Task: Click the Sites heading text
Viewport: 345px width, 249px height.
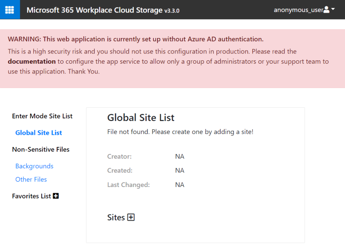Action: tap(116, 218)
